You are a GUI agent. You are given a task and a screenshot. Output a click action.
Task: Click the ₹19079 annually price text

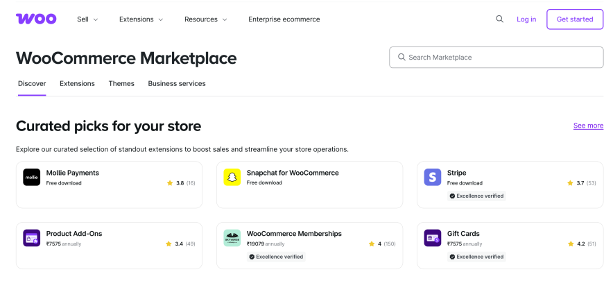tap(266, 244)
